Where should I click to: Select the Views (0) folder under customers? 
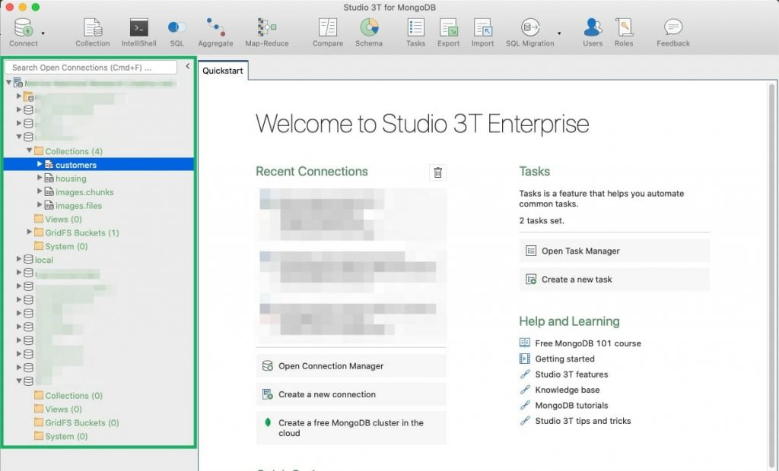point(63,219)
